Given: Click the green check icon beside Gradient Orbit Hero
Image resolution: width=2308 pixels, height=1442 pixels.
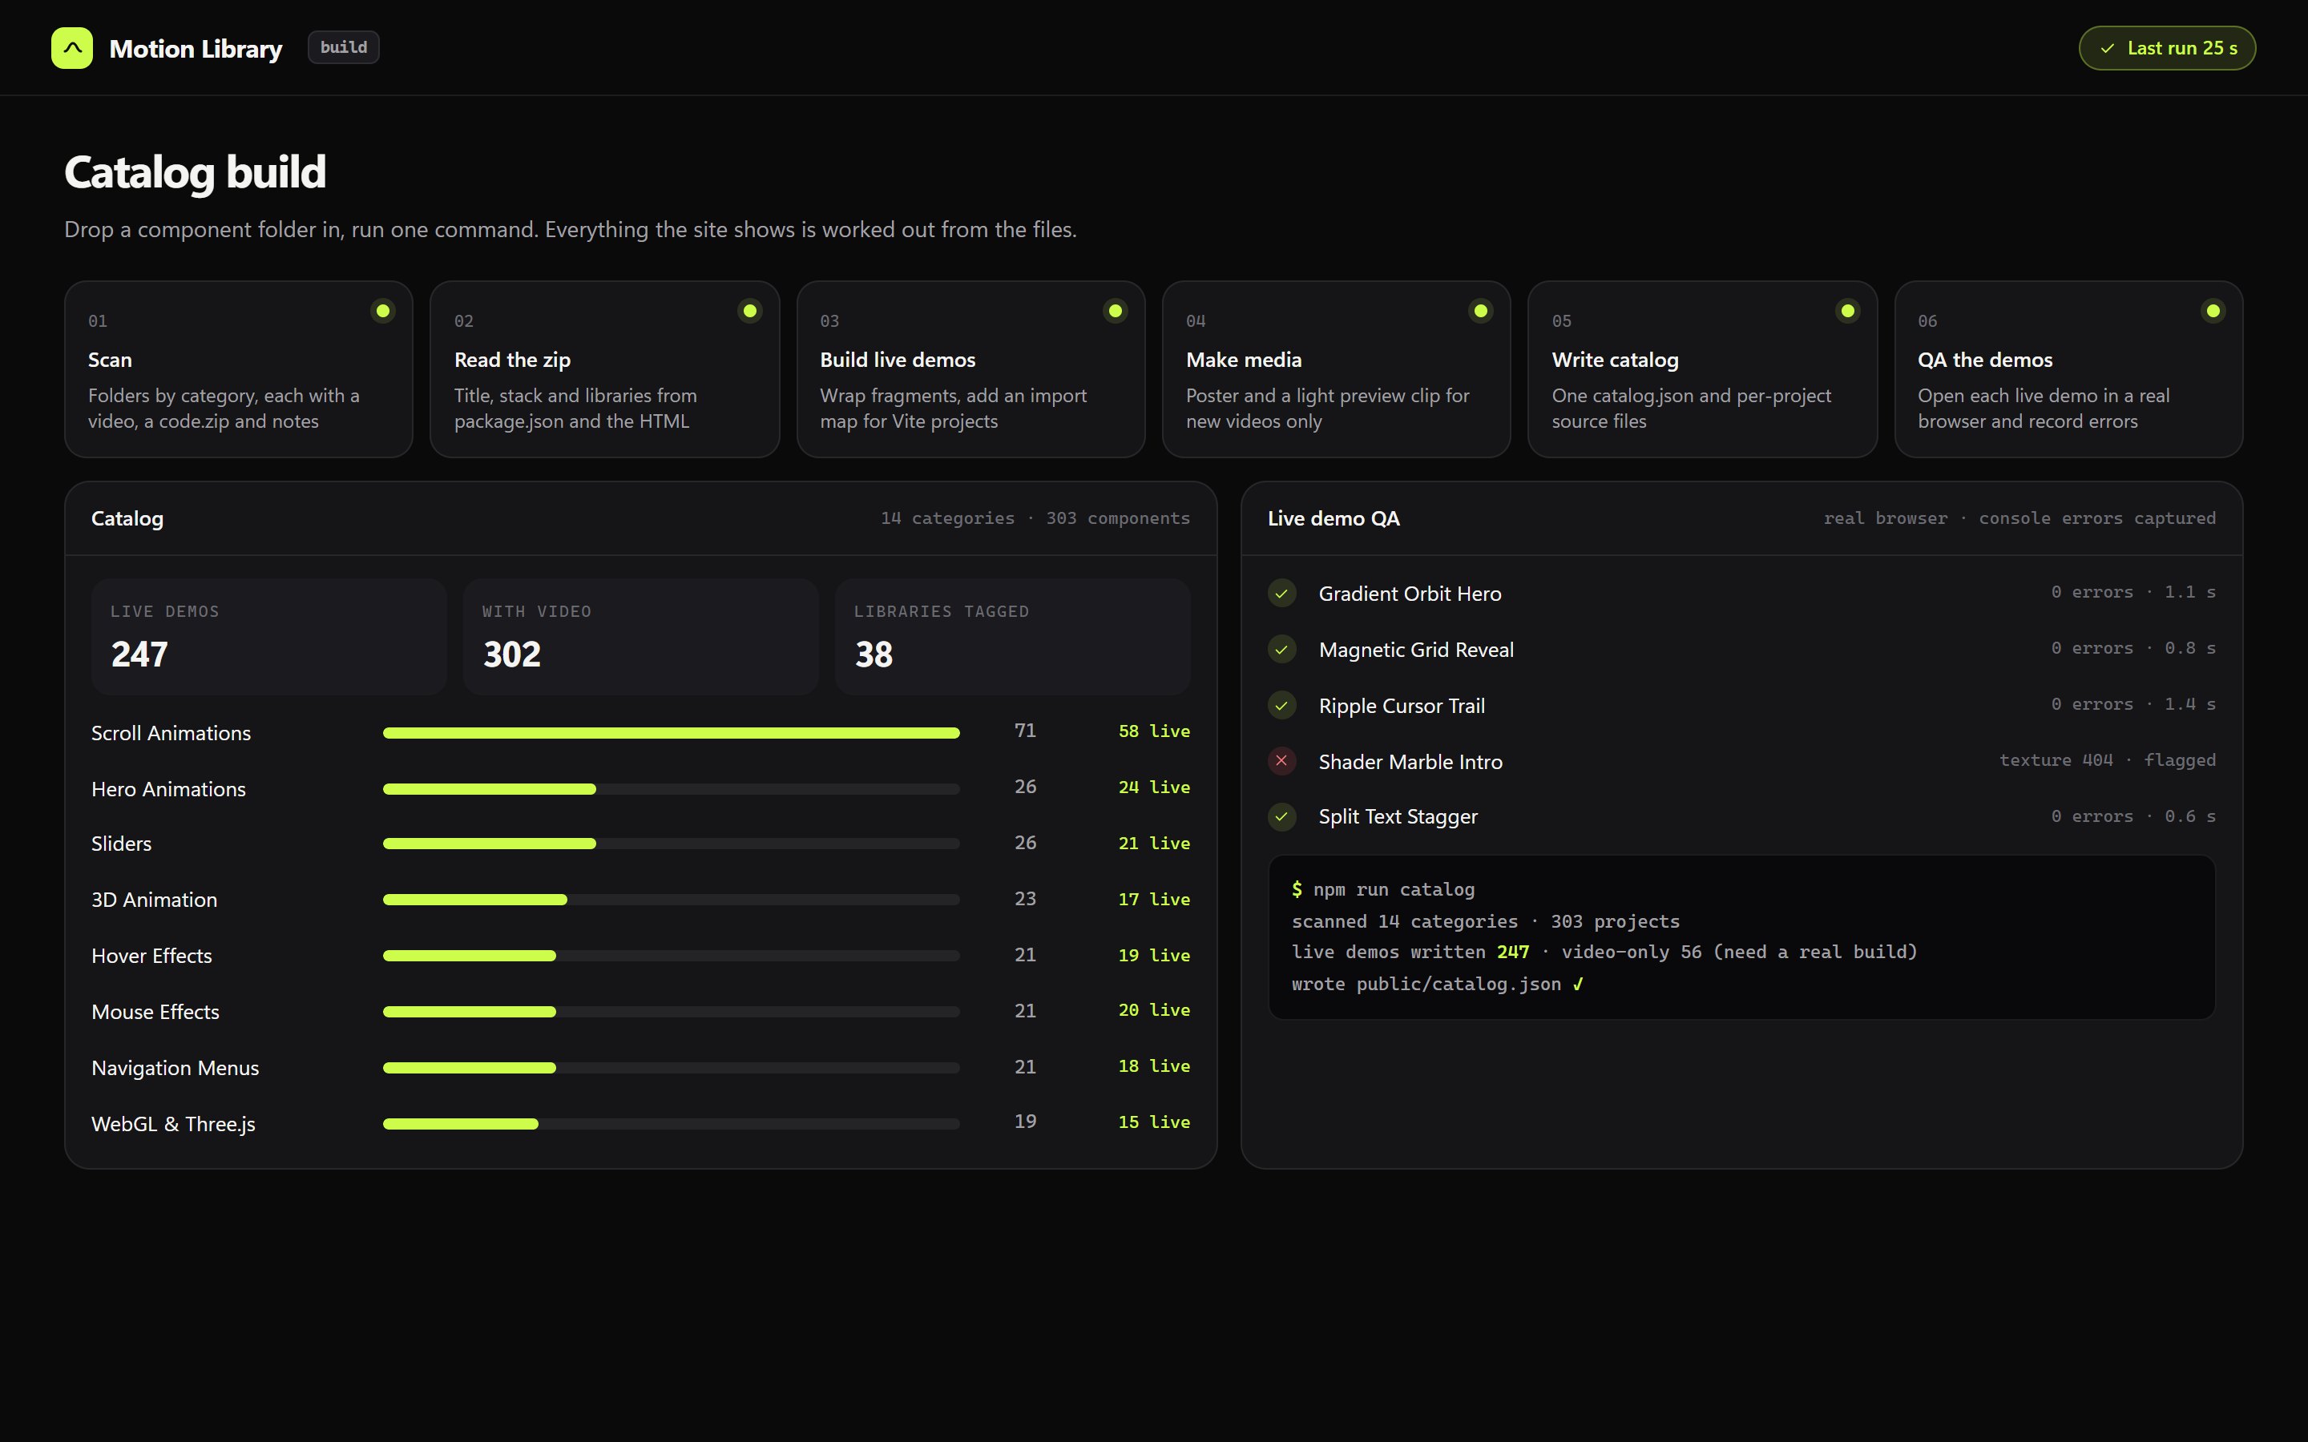Looking at the screenshot, I should [x=1281, y=593].
